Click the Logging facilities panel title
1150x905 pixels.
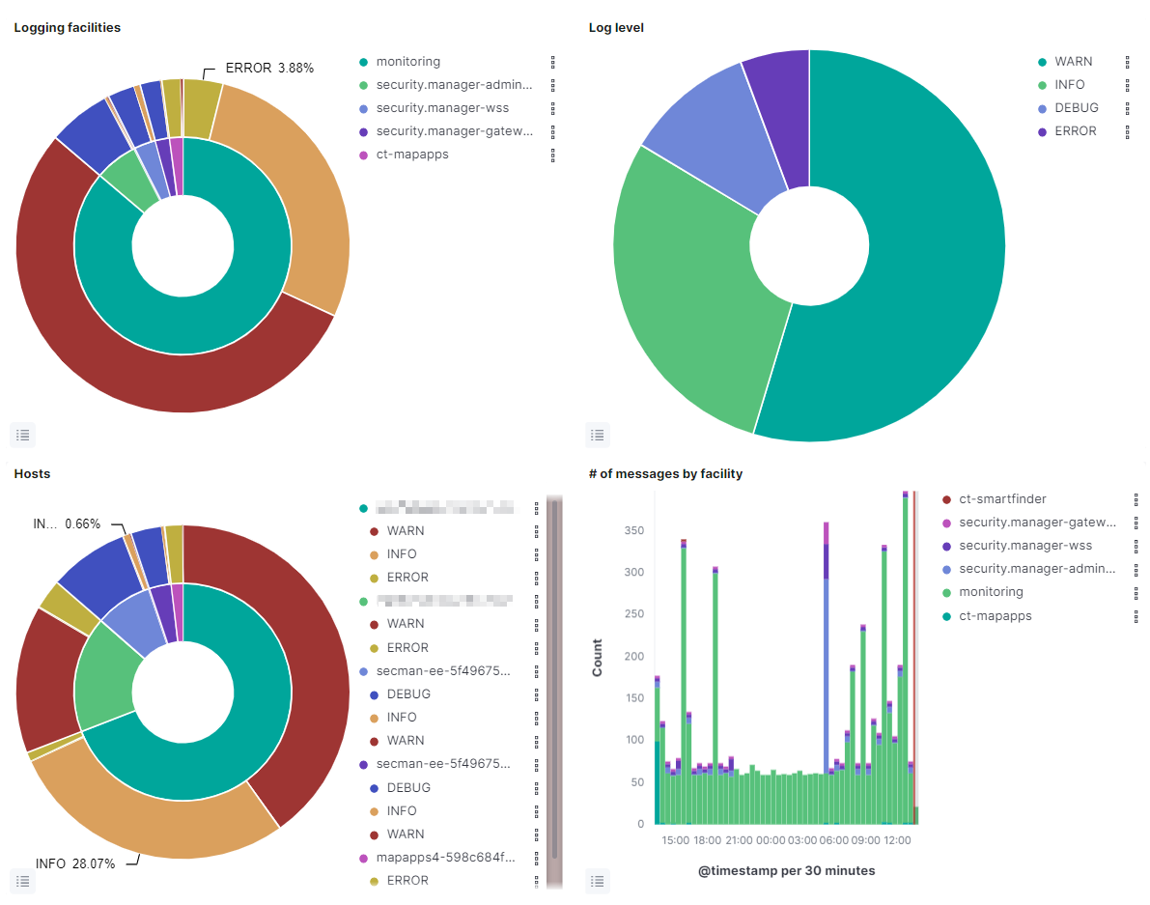[x=67, y=27]
